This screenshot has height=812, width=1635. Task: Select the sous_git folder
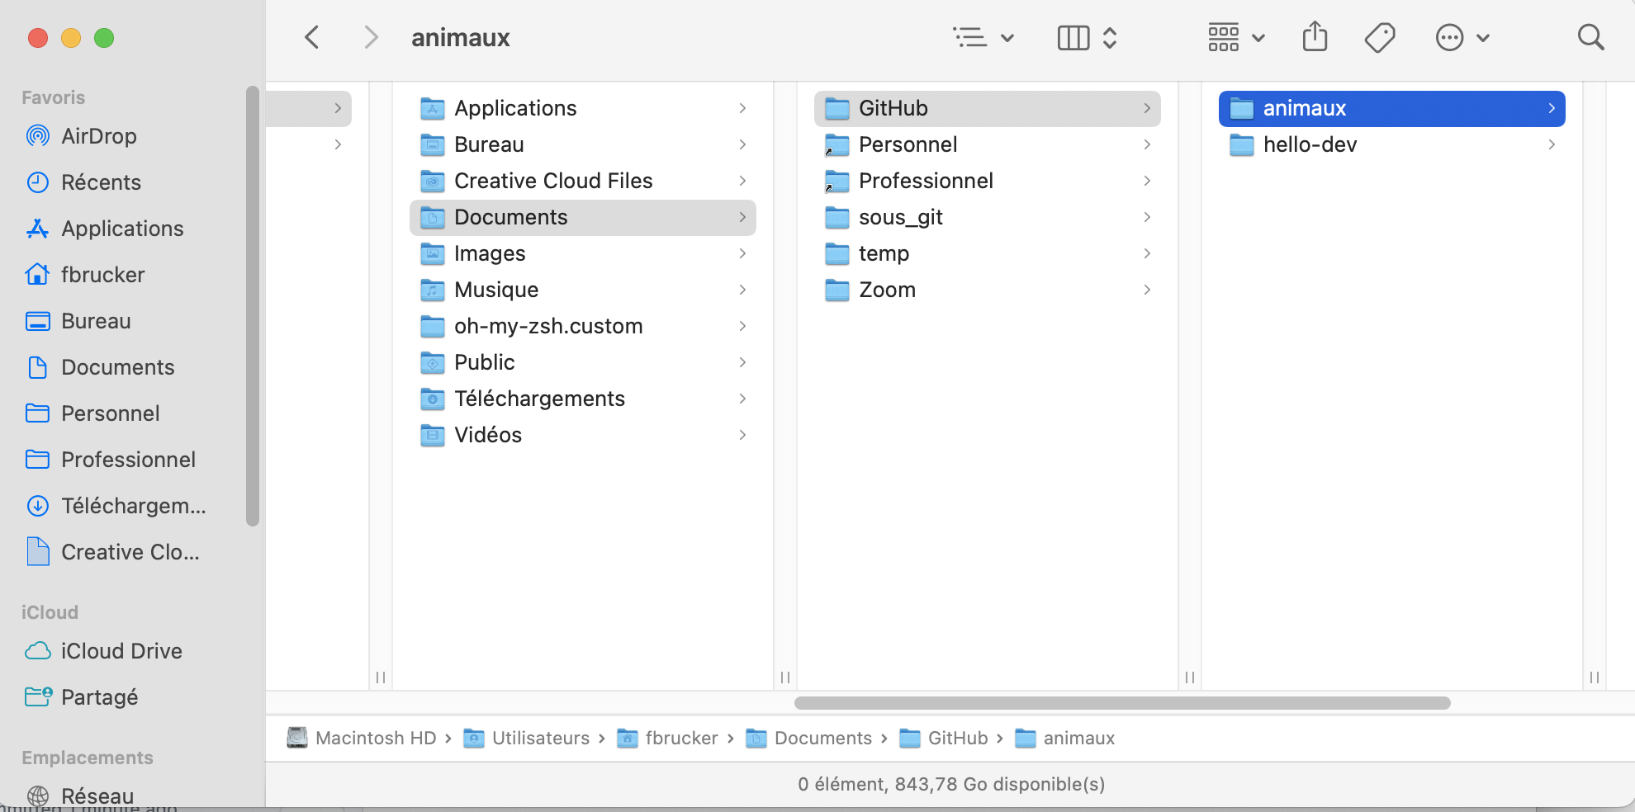tap(900, 217)
